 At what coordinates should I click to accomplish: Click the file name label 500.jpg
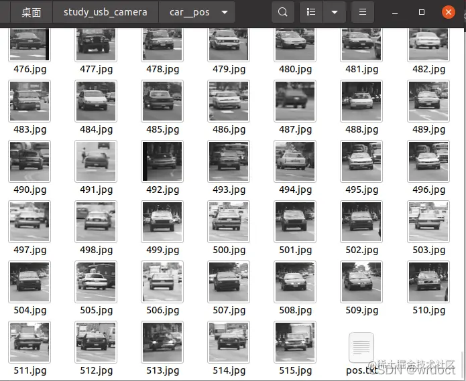coord(229,250)
